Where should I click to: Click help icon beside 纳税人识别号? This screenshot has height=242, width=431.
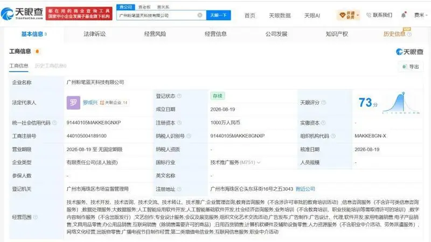(x=189, y=136)
